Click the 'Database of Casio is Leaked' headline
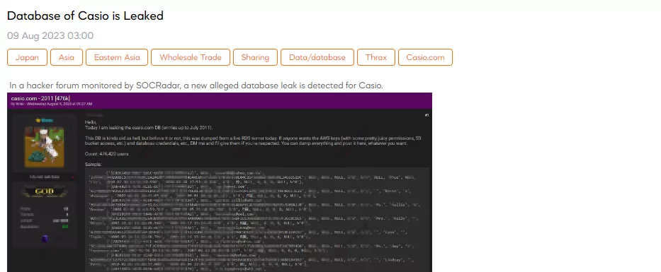The width and height of the screenshot is (661, 272). [x=85, y=16]
